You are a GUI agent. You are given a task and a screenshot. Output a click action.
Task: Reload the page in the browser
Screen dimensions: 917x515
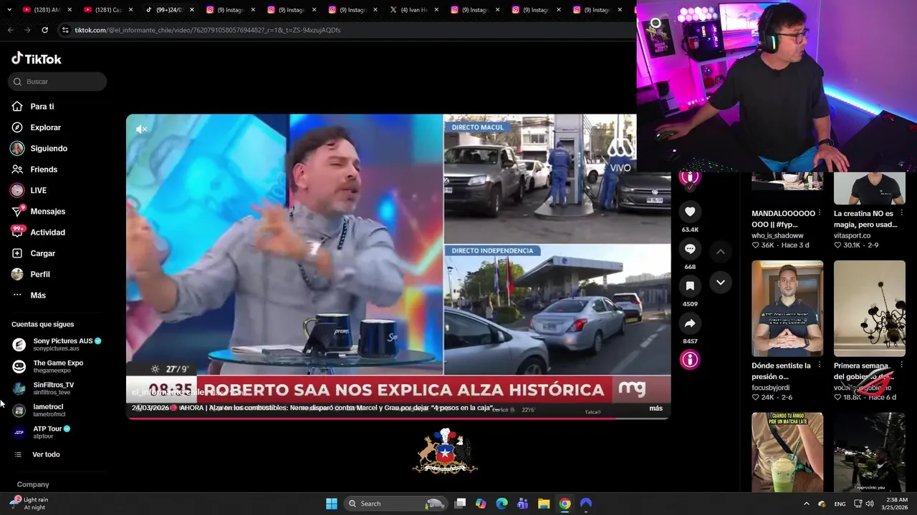point(44,30)
